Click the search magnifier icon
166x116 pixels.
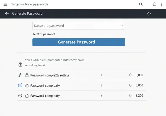[x=141, y=4]
